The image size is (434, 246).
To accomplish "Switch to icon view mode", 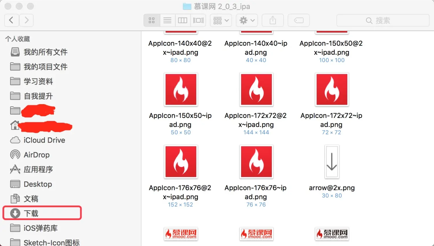I will [x=151, y=20].
